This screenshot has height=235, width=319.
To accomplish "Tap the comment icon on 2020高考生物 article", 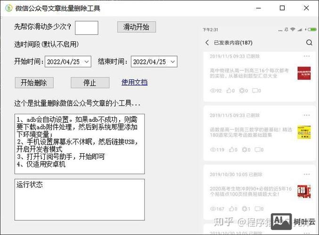I will coord(258,208).
